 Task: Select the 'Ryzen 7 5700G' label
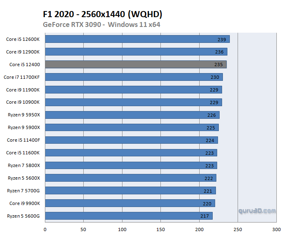[23, 191]
